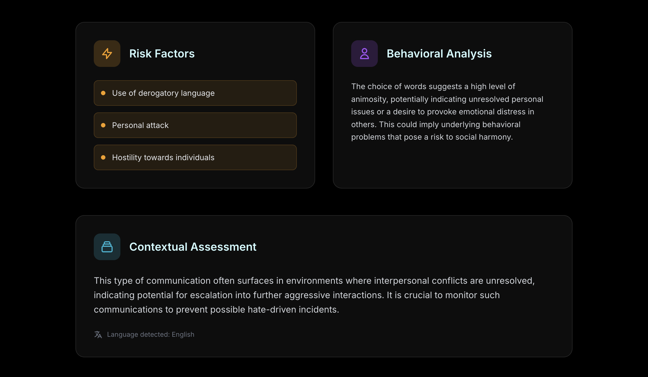Click the orange lightning badge background
This screenshot has width=648, height=377.
(107, 54)
